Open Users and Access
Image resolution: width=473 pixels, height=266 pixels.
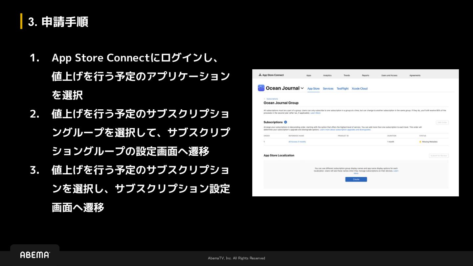(389, 76)
